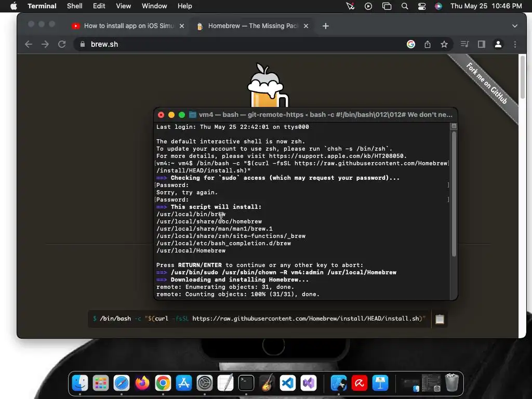Image resolution: width=532 pixels, height=399 pixels.
Task: Open TextEdit from the Dock
Action: click(225, 383)
